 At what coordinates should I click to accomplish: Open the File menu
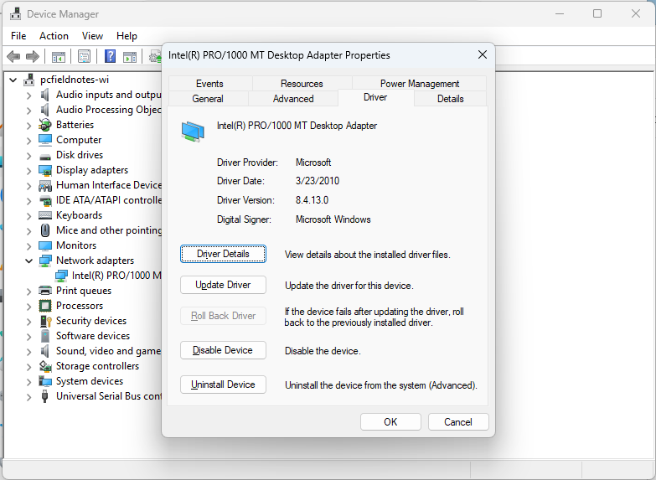(18, 36)
